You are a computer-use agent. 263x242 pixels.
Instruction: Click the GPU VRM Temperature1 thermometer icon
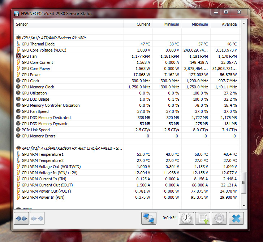click(x=18, y=154)
